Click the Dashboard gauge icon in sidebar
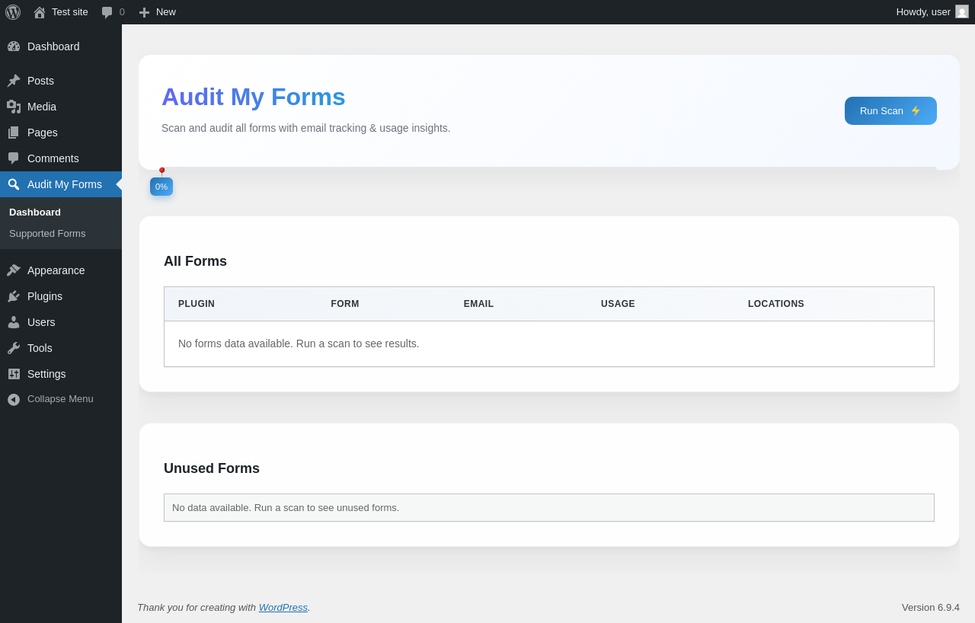 (x=14, y=46)
